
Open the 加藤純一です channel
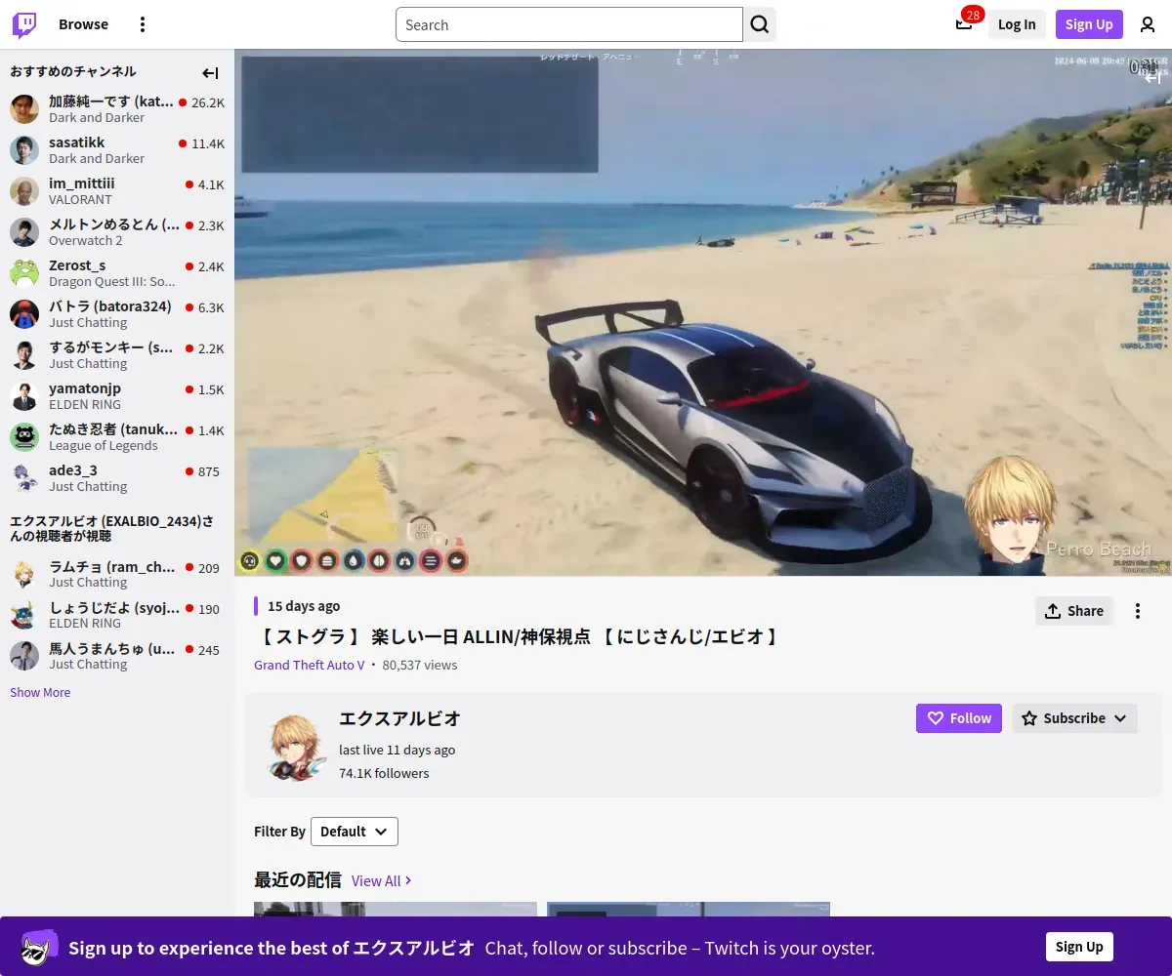coord(117,108)
